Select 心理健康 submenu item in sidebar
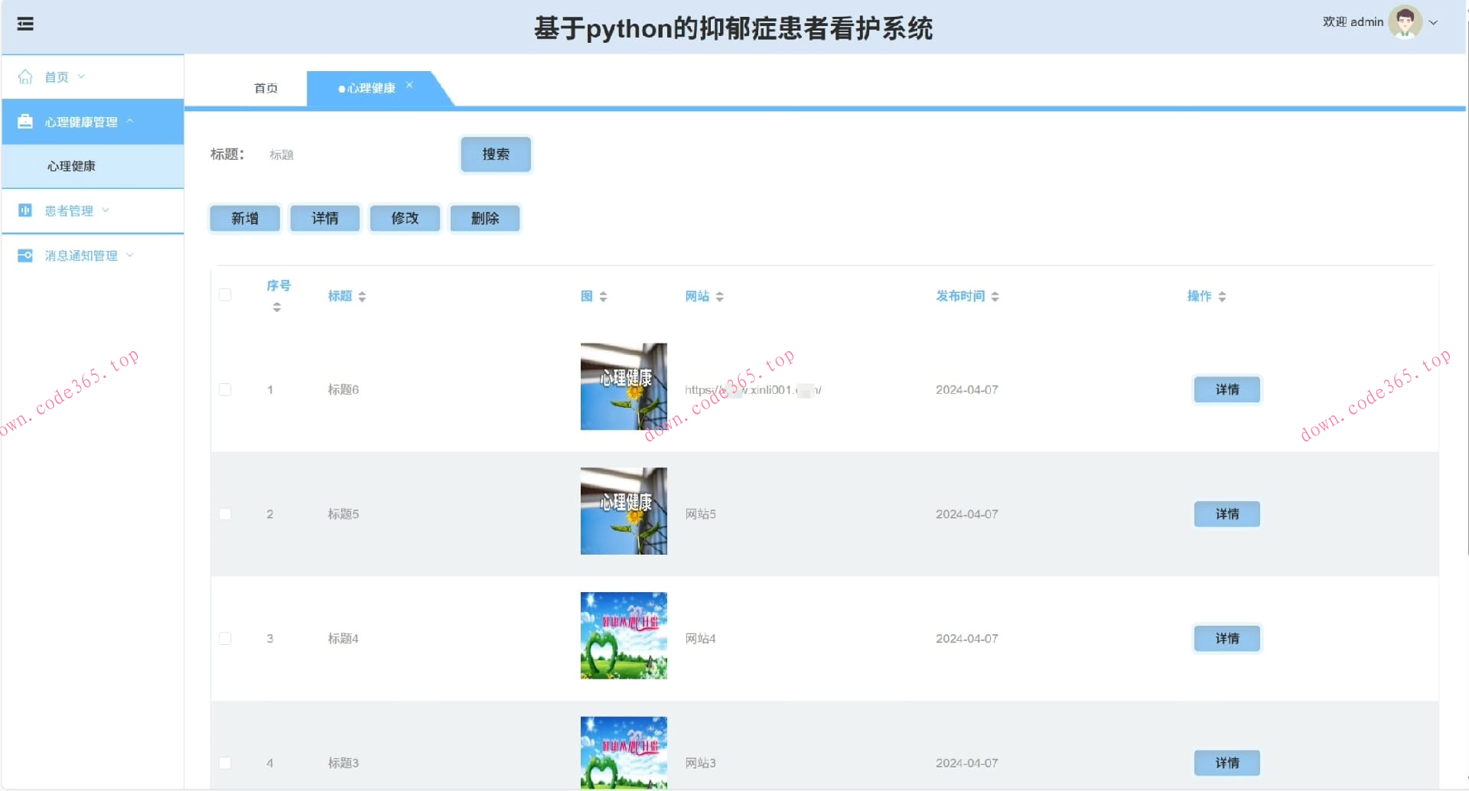The height and width of the screenshot is (791, 1469). (71, 166)
